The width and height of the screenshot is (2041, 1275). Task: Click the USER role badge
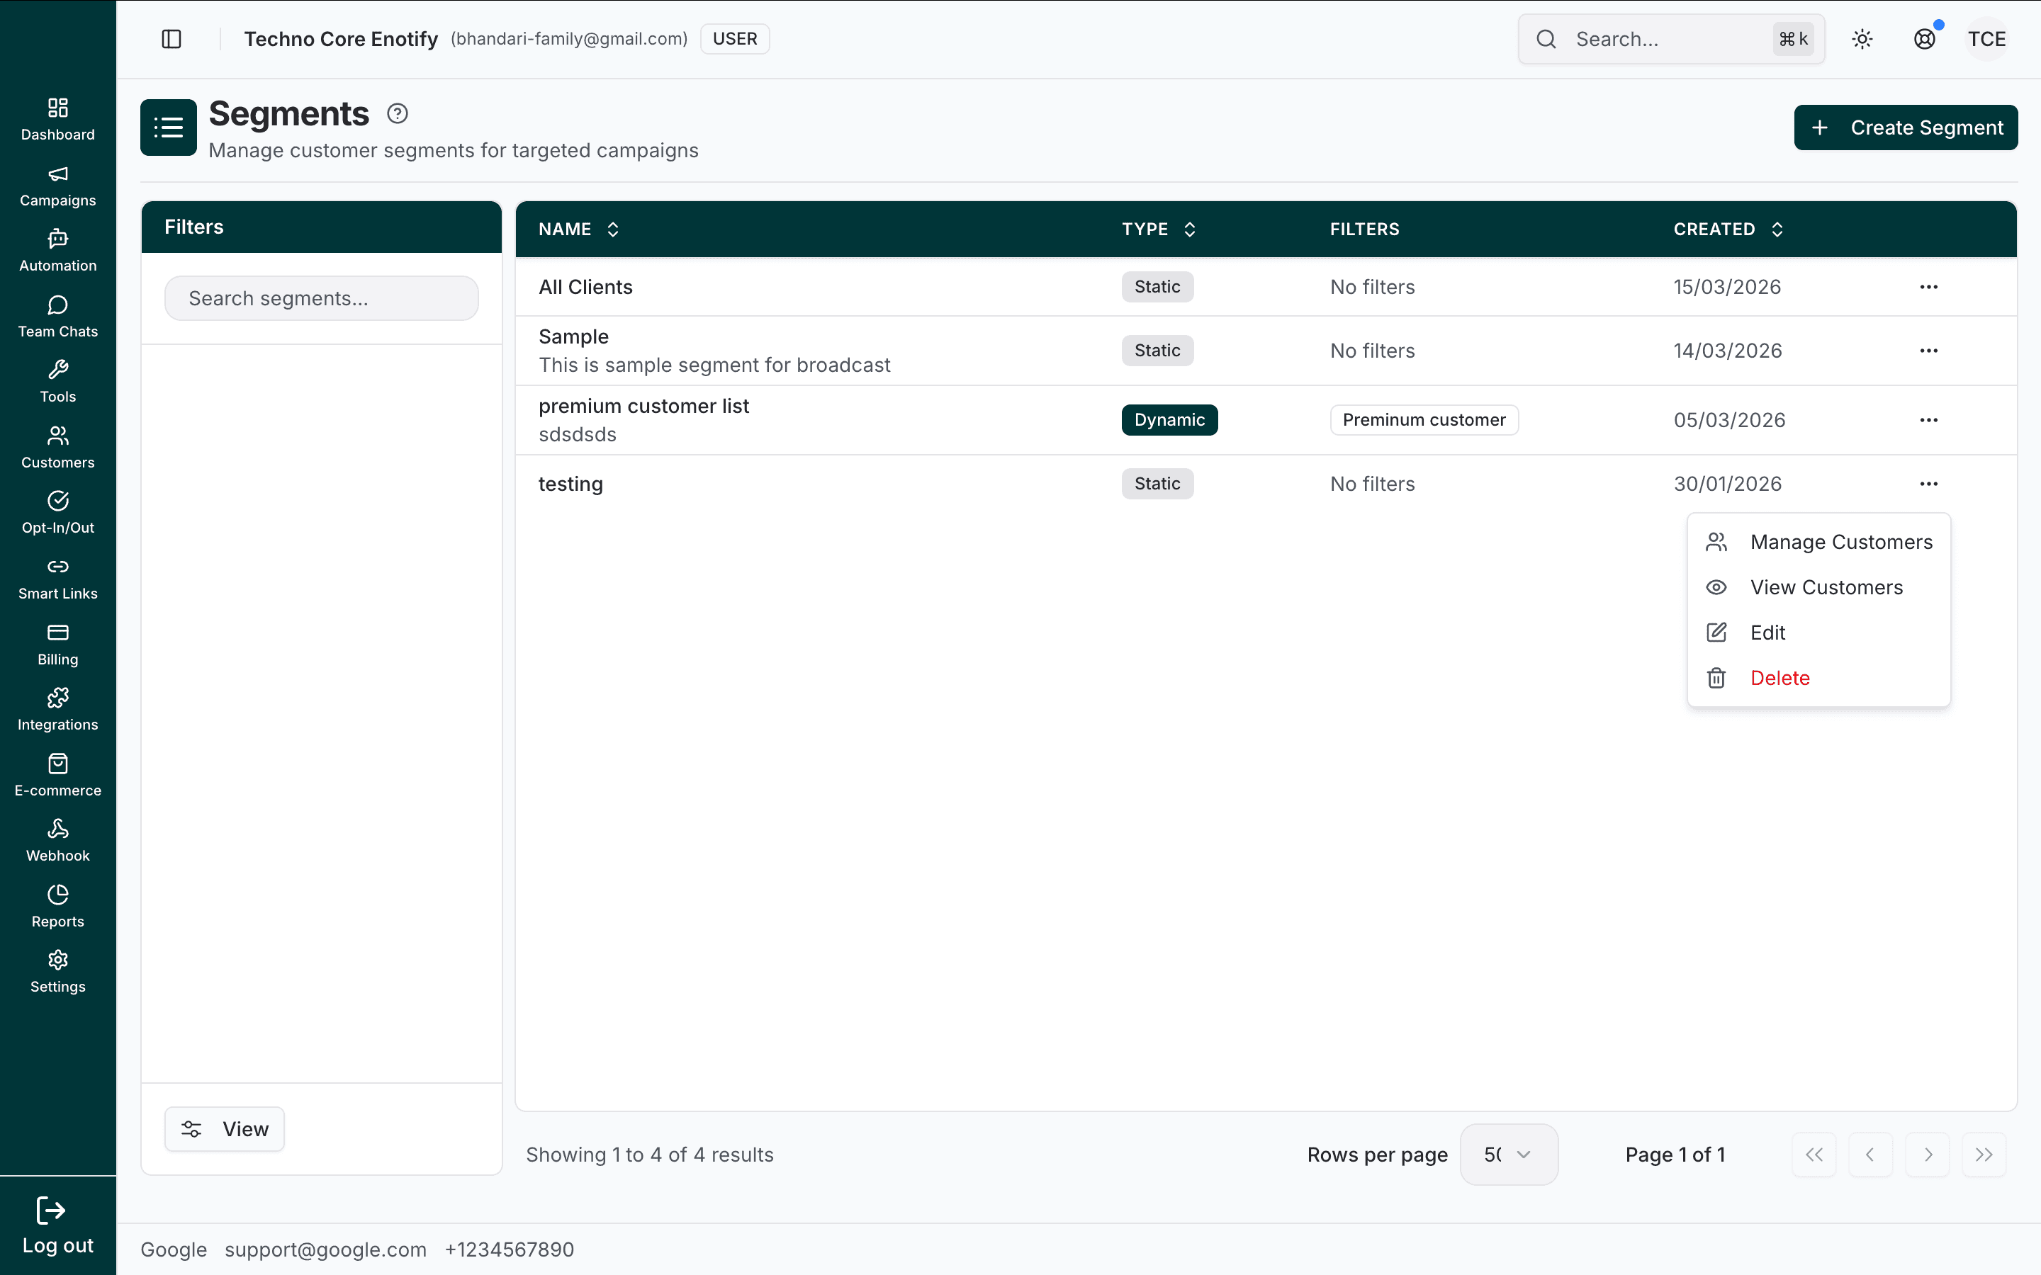point(735,39)
